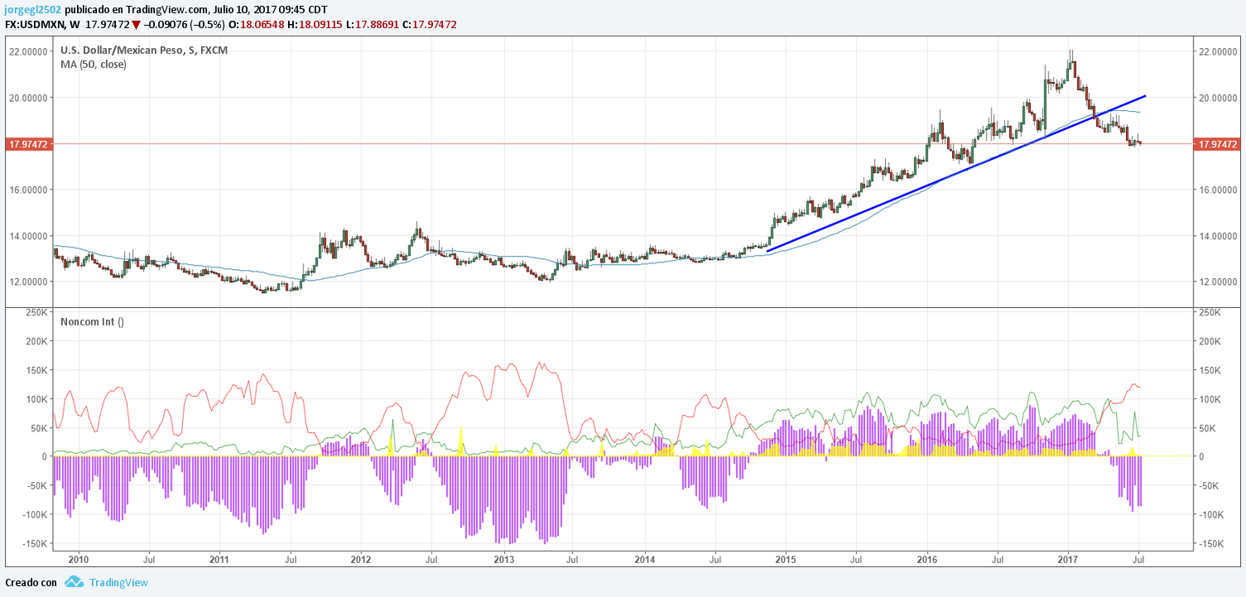The height and width of the screenshot is (597, 1246).
Task: Click the open value O:18.06548
Action: (257, 24)
